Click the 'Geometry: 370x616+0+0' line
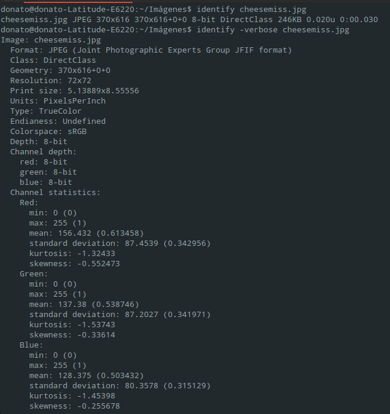This screenshot has height=414, width=390. click(60, 70)
